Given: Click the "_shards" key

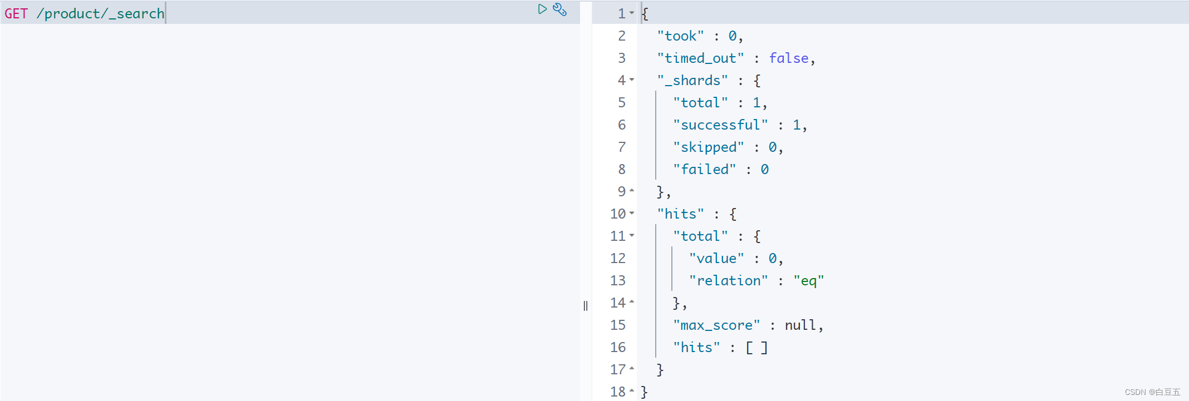Looking at the screenshot, I should pyautogui.click(x=692, y=81).
